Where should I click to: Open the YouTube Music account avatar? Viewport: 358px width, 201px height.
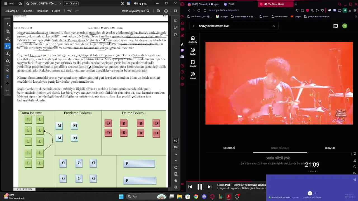point(345,26)
